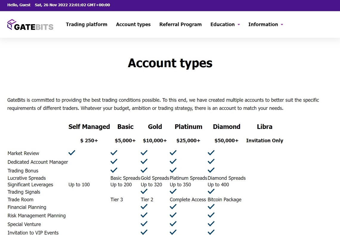Click Risk Management Planning checkmark under Platinum
Image resolution: width=340 pixels, height=235 pixels.
[173, 215]
